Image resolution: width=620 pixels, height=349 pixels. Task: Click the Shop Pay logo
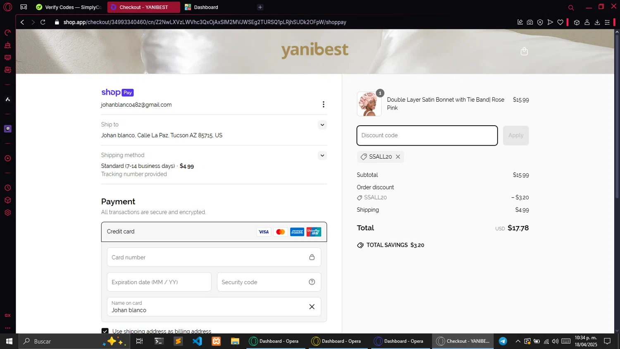[x=117, y=93]
